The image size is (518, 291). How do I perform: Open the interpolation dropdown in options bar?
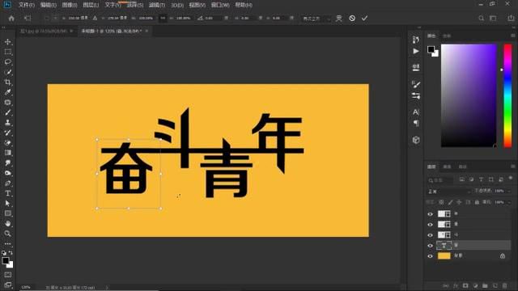pos(316,19)
